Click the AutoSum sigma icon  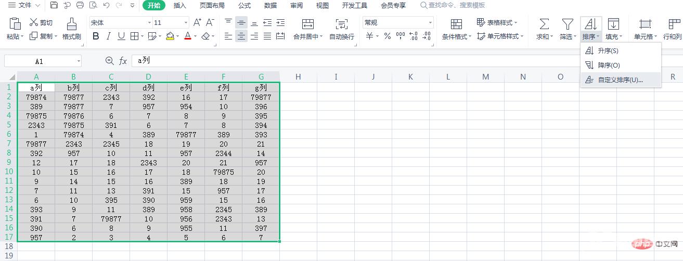pyautogui.click(x=544, y=24)
